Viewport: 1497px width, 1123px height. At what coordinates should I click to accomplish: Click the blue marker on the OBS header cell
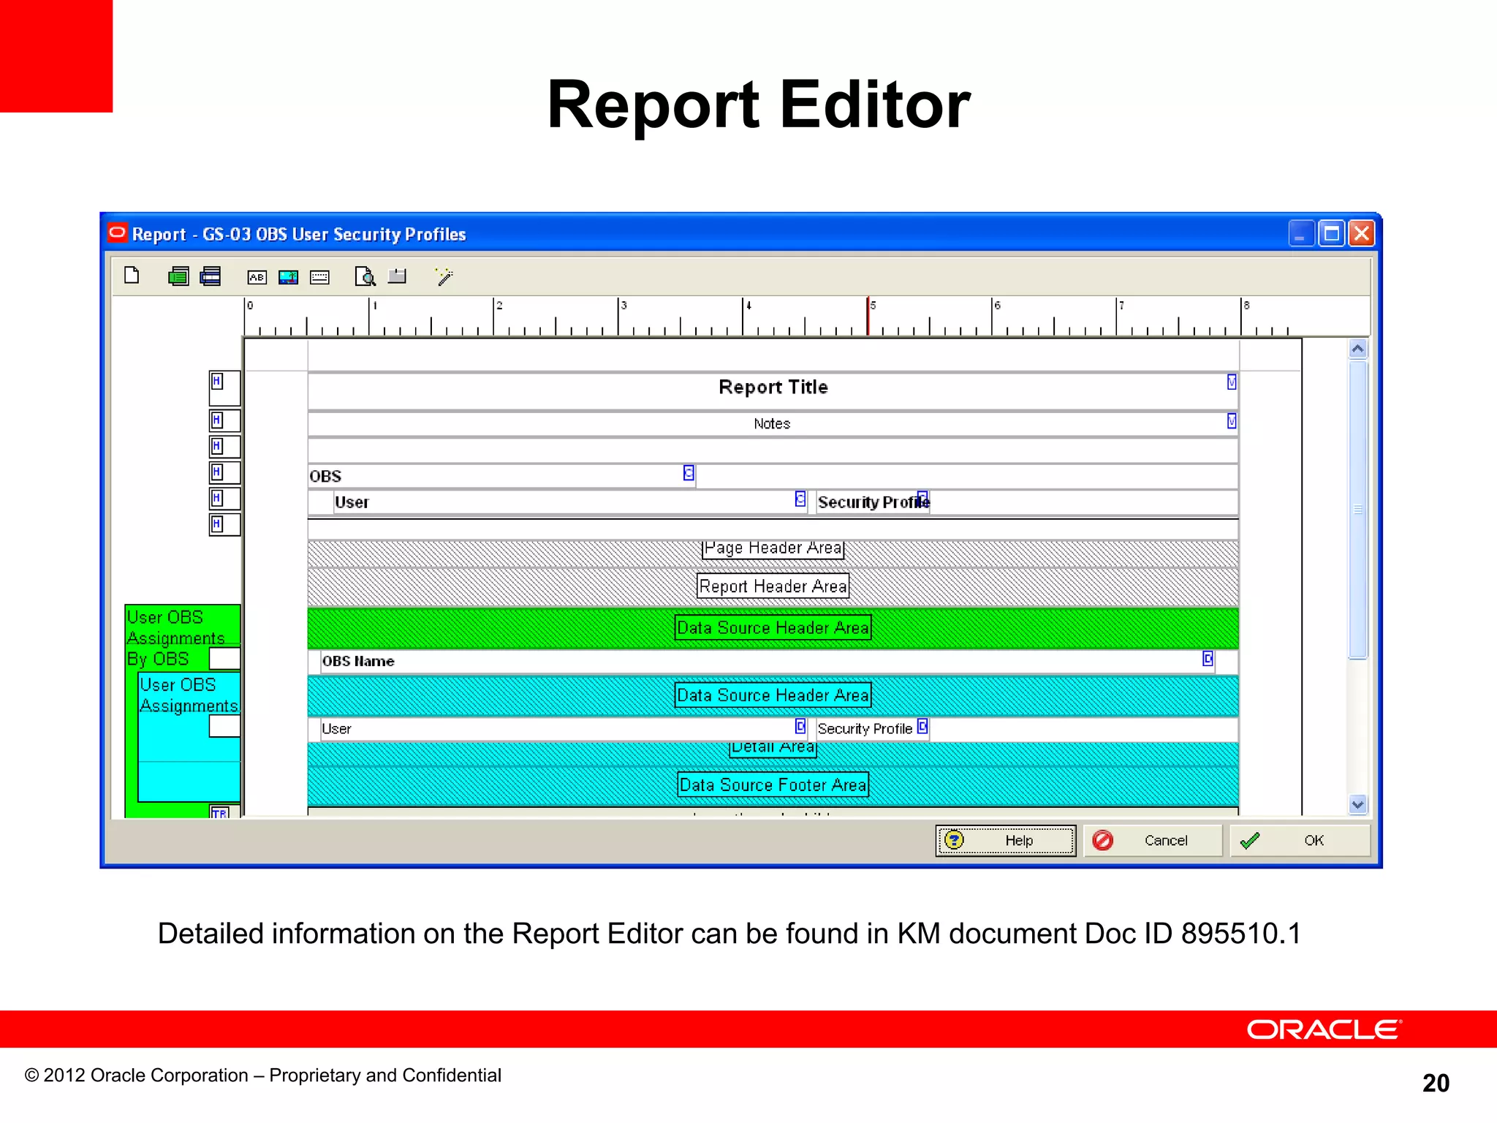(x=689, y=473)
